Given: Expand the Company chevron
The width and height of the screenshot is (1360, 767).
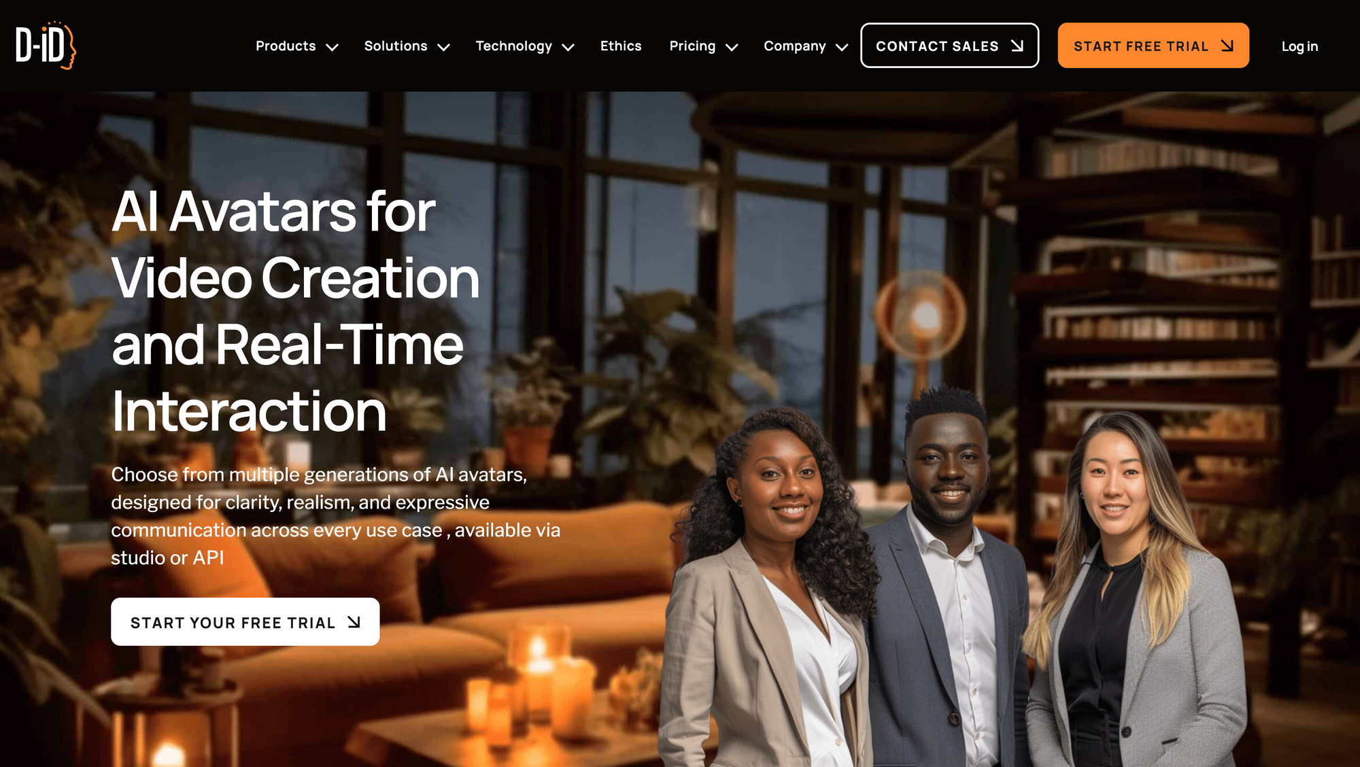Looking at the screenshot, I should pos(843,47).
